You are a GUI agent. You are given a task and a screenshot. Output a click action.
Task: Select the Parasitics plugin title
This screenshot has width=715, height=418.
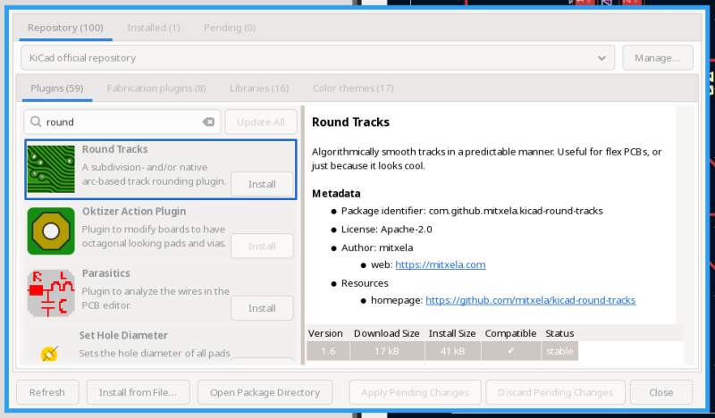(105, 273)
